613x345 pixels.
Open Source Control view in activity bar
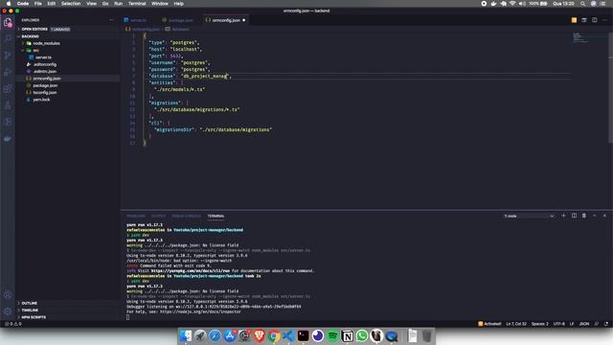click(x=8, y=56)
